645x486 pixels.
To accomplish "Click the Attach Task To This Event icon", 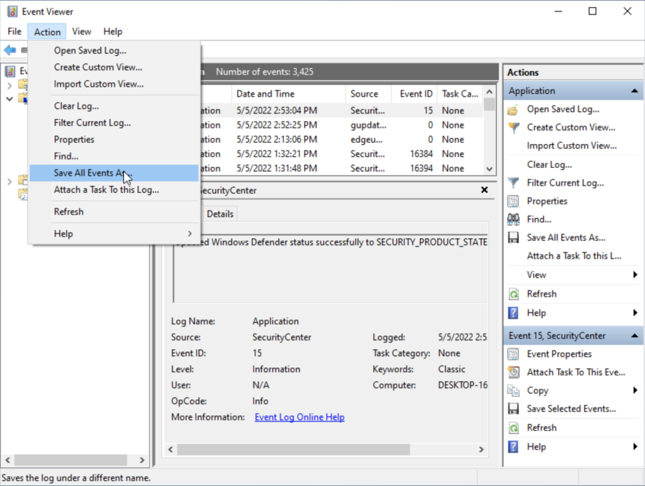I will [x=513, y=373].
